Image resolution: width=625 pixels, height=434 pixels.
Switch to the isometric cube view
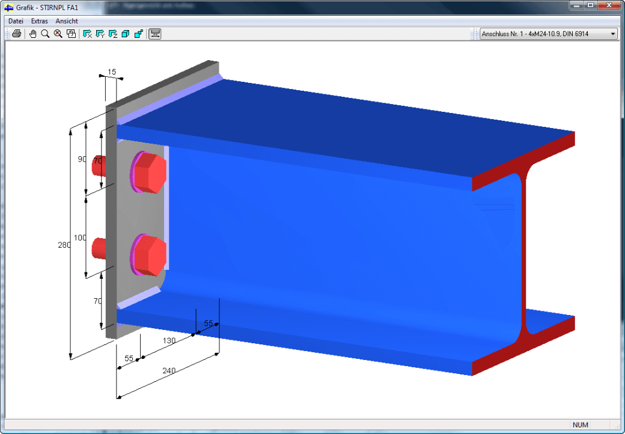coord(126,34)
